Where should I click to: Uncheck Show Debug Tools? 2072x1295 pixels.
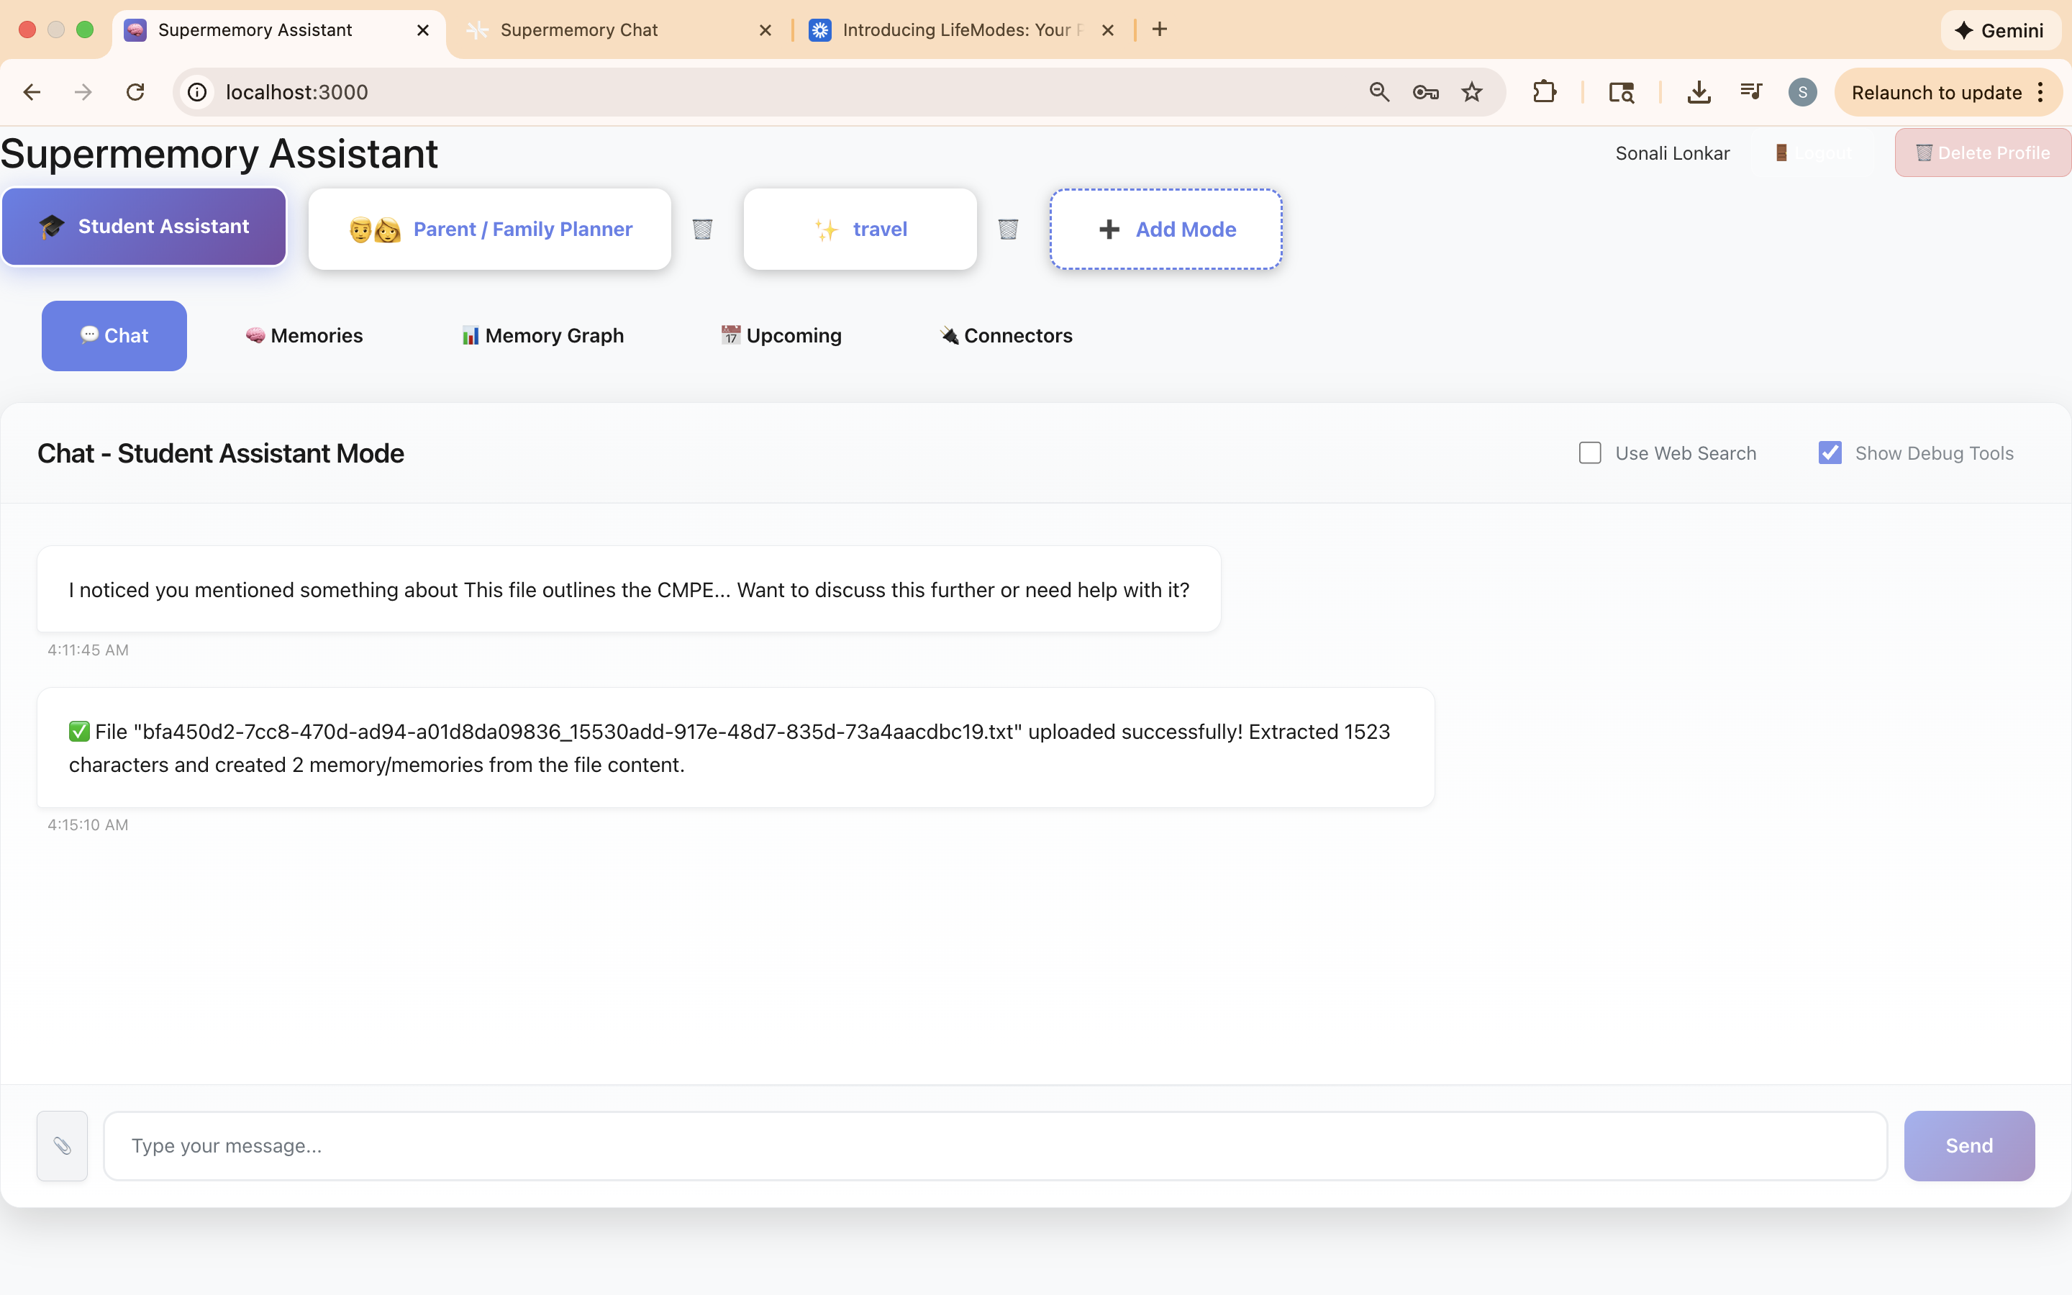[x=1830, y=453]
